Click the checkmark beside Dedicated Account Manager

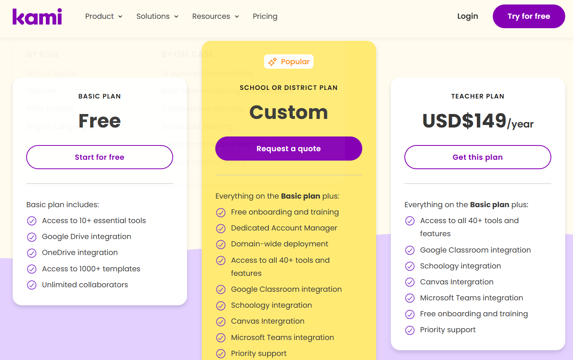click(x=221, y=228)
